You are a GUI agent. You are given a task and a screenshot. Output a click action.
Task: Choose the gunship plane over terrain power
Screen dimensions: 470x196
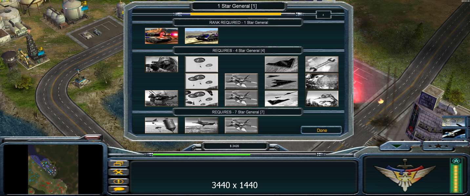tap(201, 125)
